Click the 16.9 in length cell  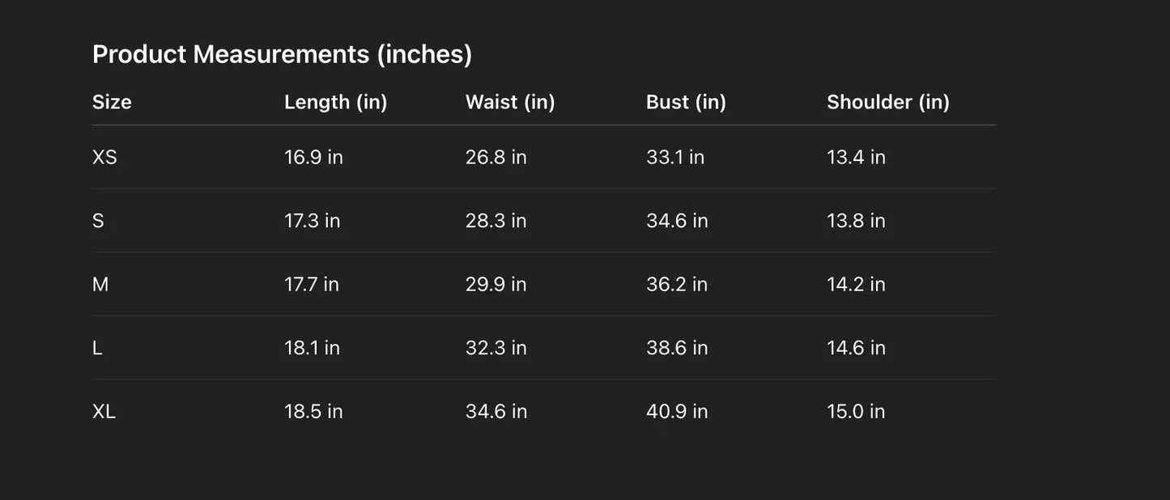coord(313,157)
